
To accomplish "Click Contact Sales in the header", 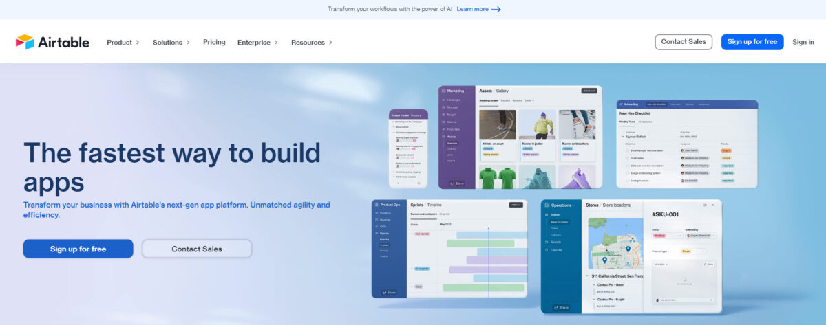I will [x=684, y=42].
